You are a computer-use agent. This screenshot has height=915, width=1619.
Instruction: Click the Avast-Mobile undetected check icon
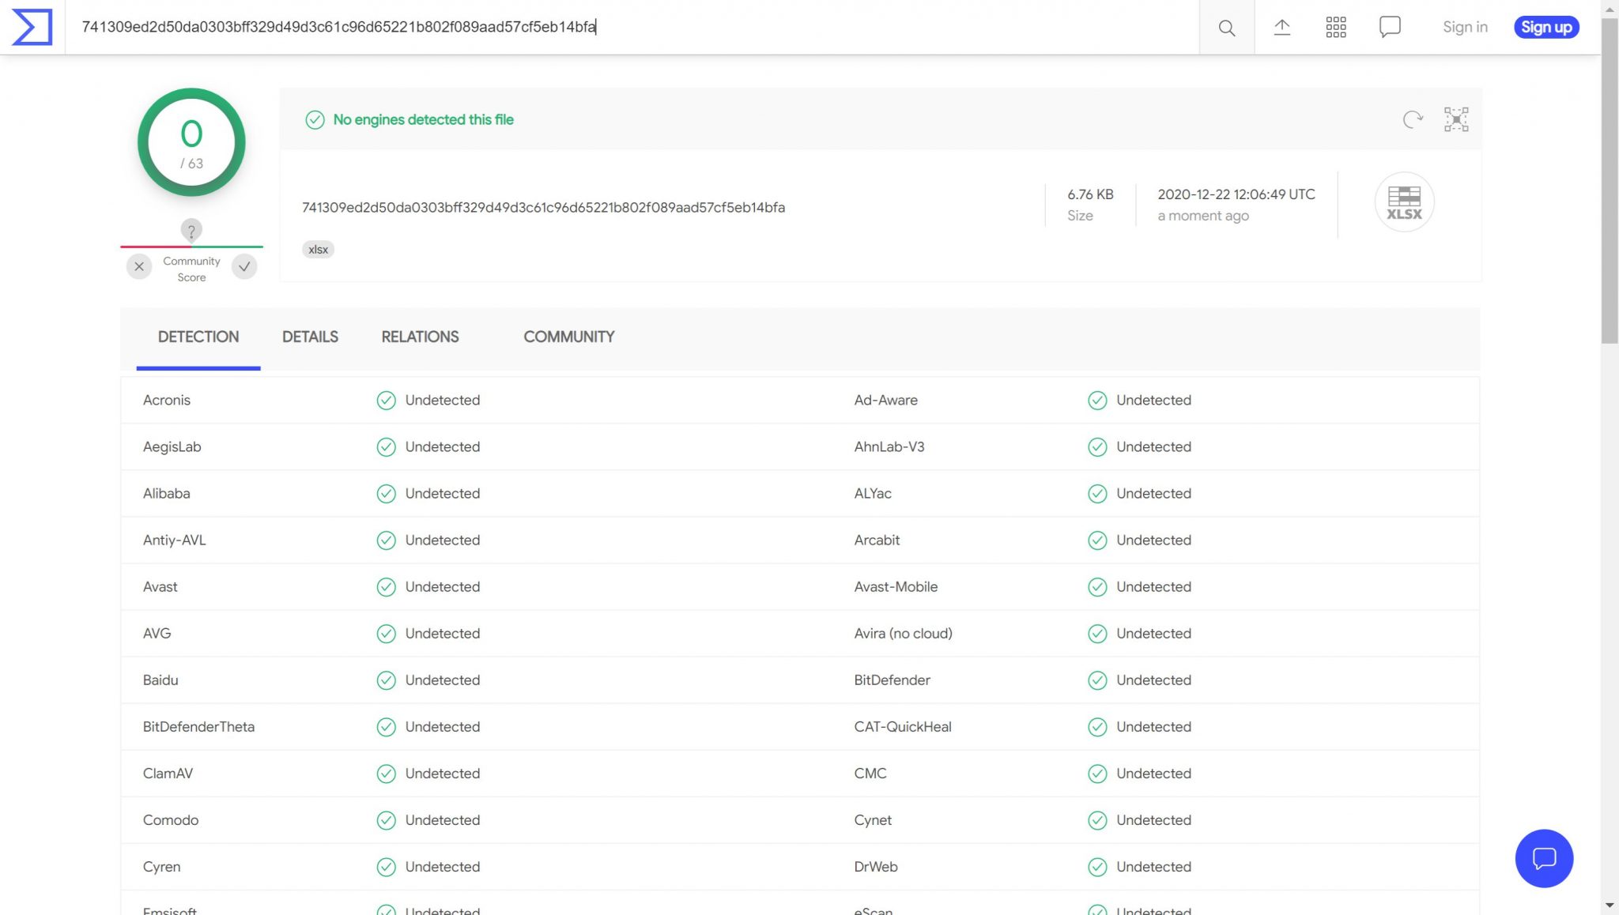click(x=1097, y=587)
